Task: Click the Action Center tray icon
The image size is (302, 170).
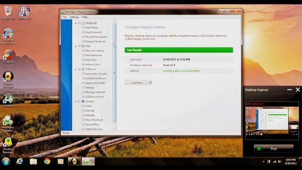Action: 269,161
